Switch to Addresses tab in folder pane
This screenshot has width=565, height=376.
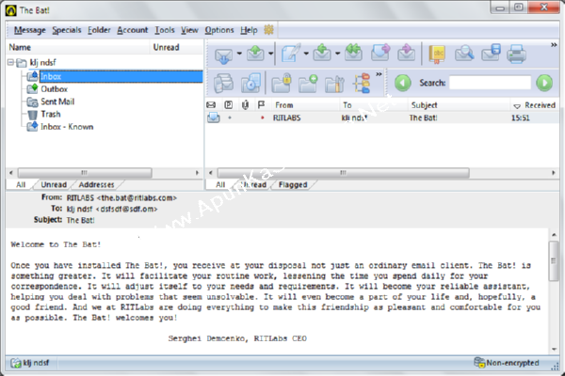[x=96, y=184]
